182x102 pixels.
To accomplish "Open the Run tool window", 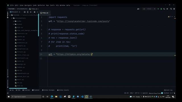I will (12, 90).
